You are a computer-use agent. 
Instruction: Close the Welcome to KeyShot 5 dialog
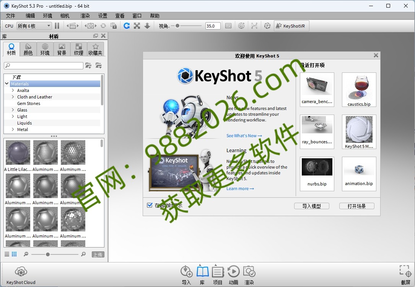(x=376, y=55)
